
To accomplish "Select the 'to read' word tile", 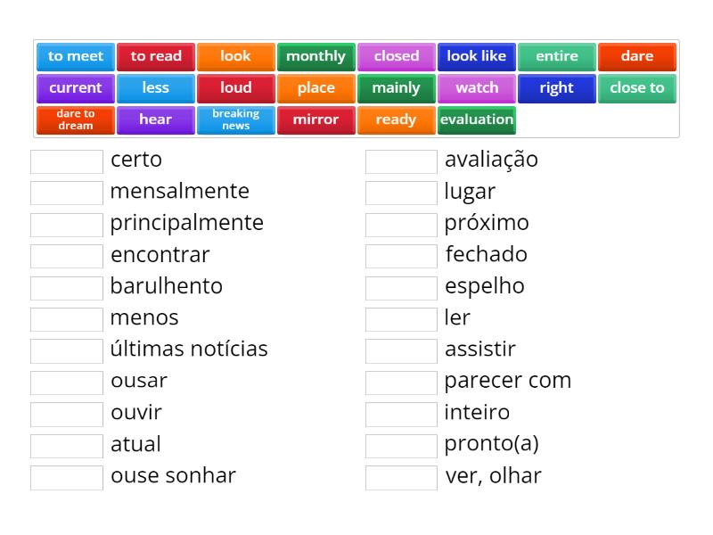I will coord(156,55).
